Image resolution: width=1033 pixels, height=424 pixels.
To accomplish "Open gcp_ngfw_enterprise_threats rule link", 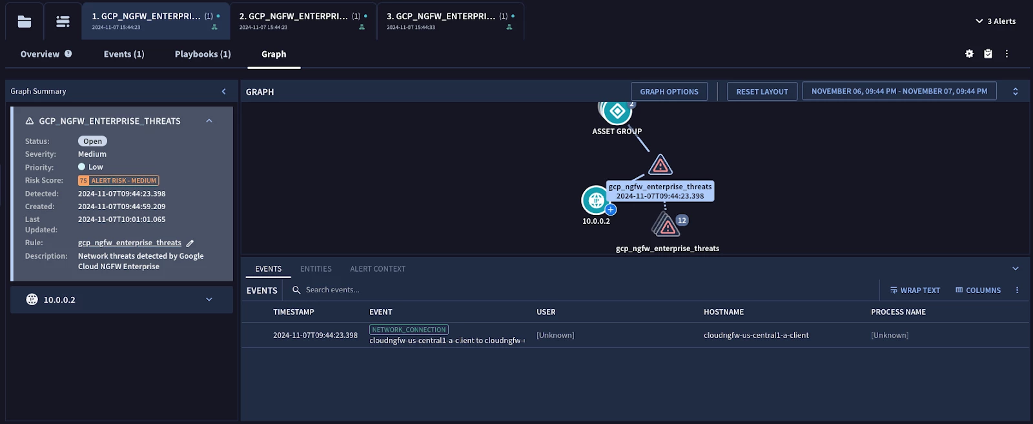I will pyautogui.click(x=130, y=243).
